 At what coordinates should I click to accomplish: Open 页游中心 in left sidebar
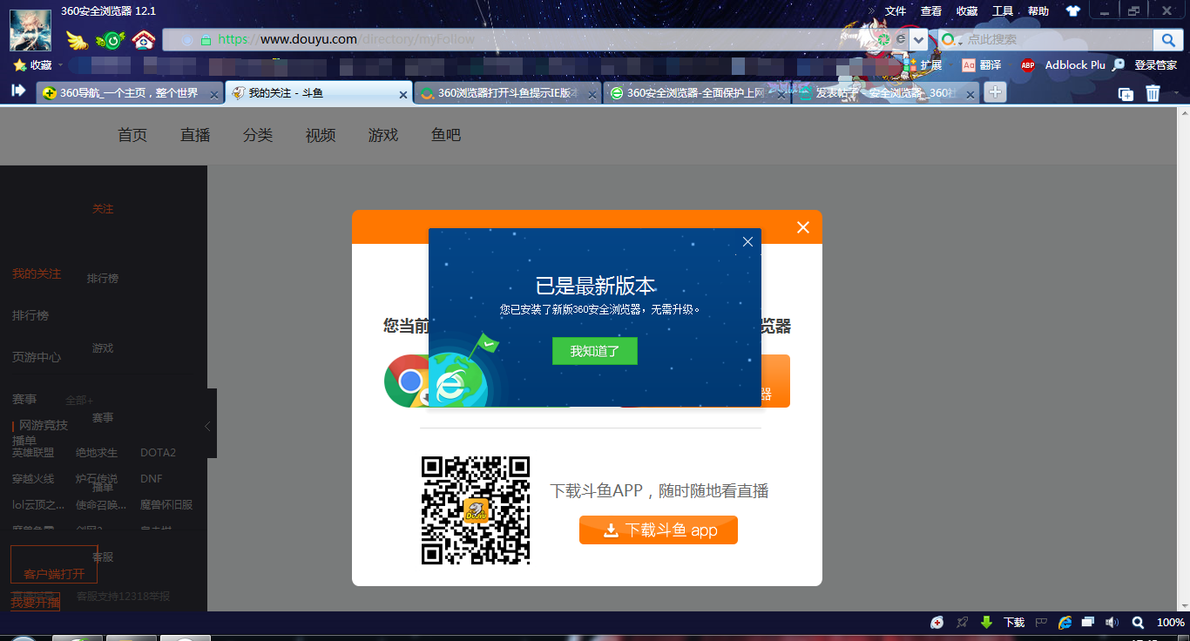pos(37,357)
